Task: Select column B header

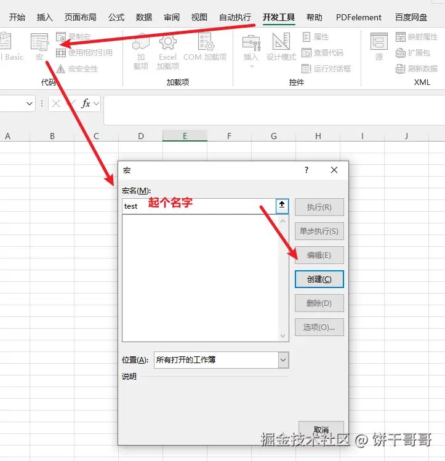Action: coord(52,136)
